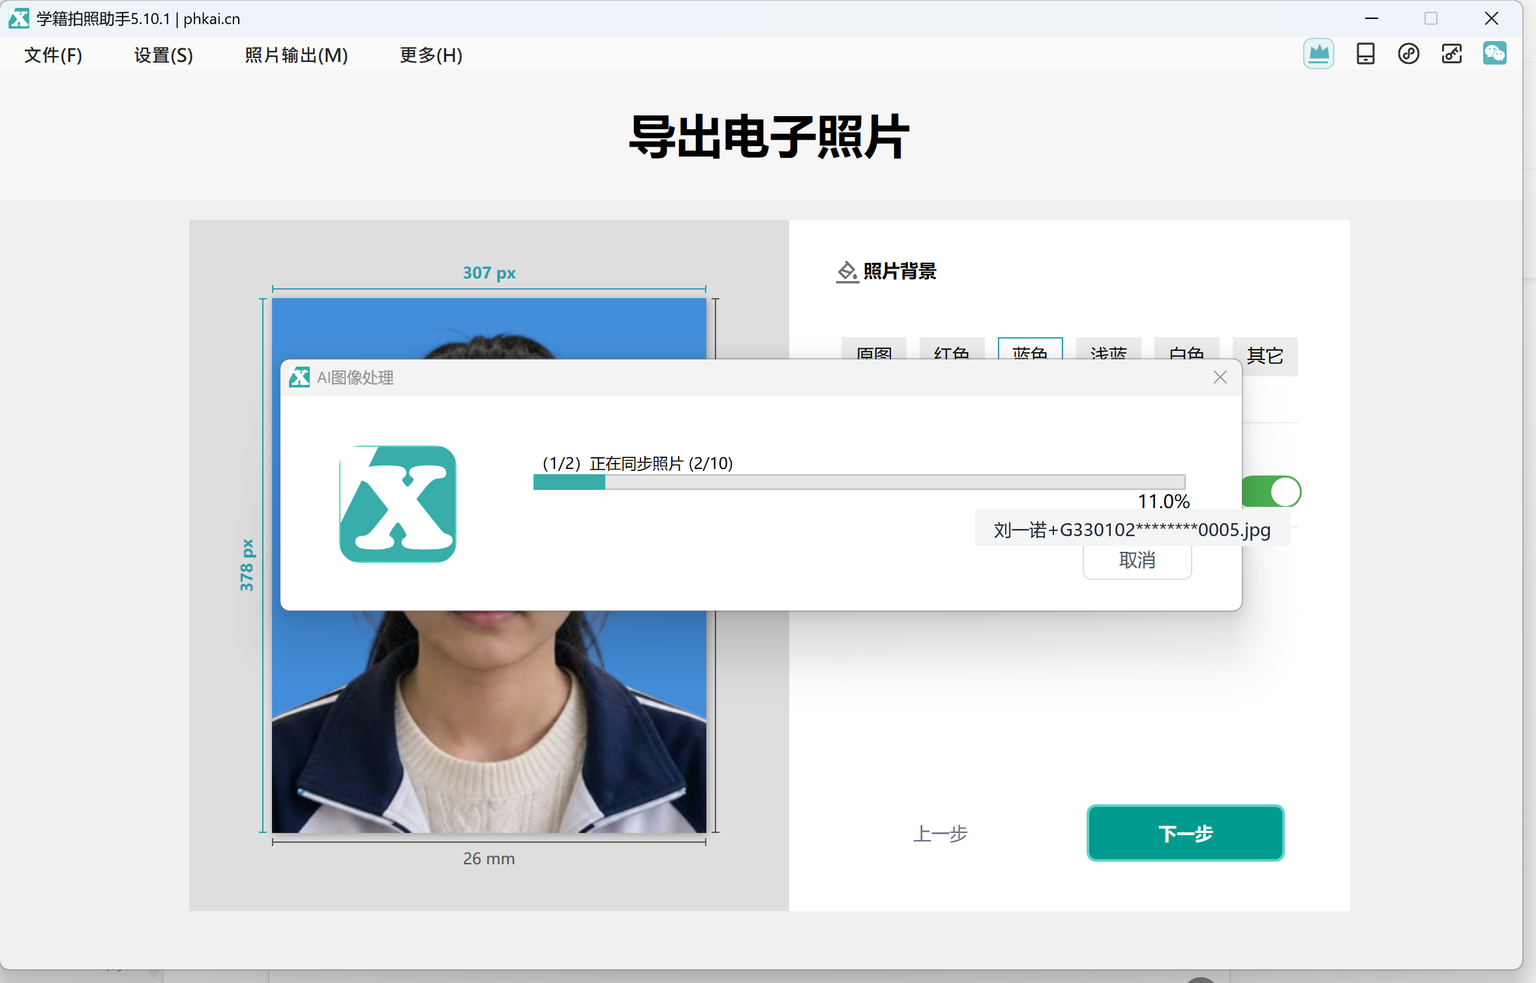
Task: Cancel AI processing with 取消 button
Action: [1137, 561]
